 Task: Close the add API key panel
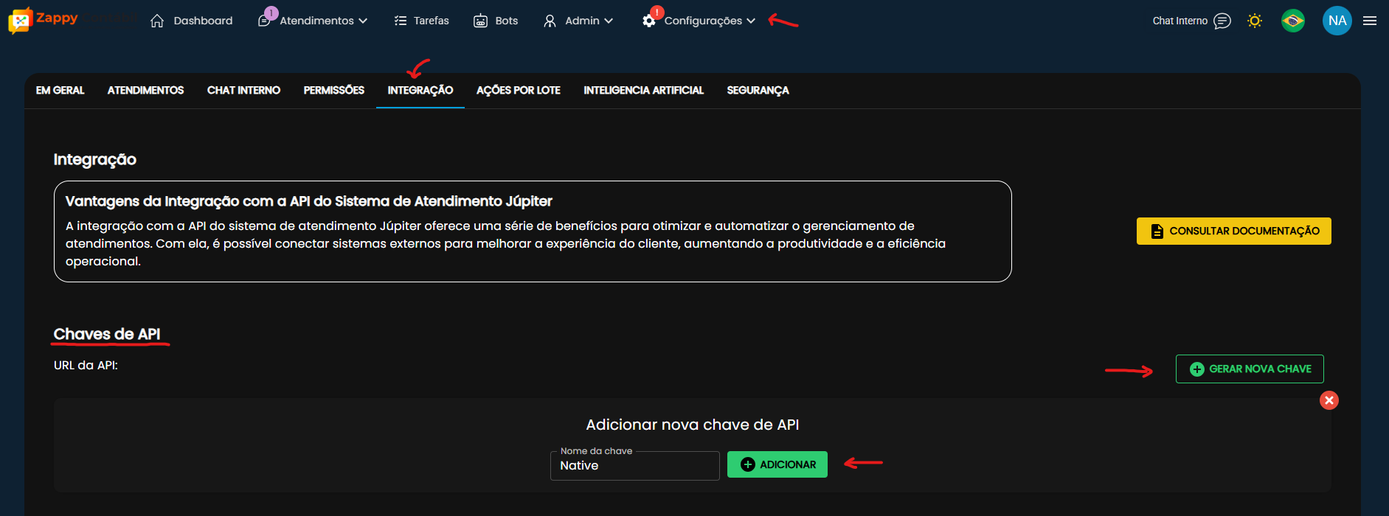click(1329, 400)
